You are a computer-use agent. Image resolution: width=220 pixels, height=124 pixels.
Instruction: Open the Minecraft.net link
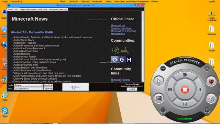pyautogui.click(x=118, y=25)
